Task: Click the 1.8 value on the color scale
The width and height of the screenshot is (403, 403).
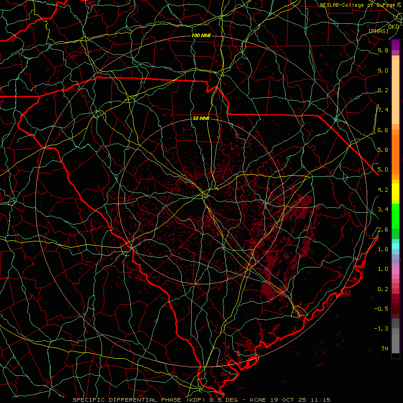Action: tap(383, 249)
